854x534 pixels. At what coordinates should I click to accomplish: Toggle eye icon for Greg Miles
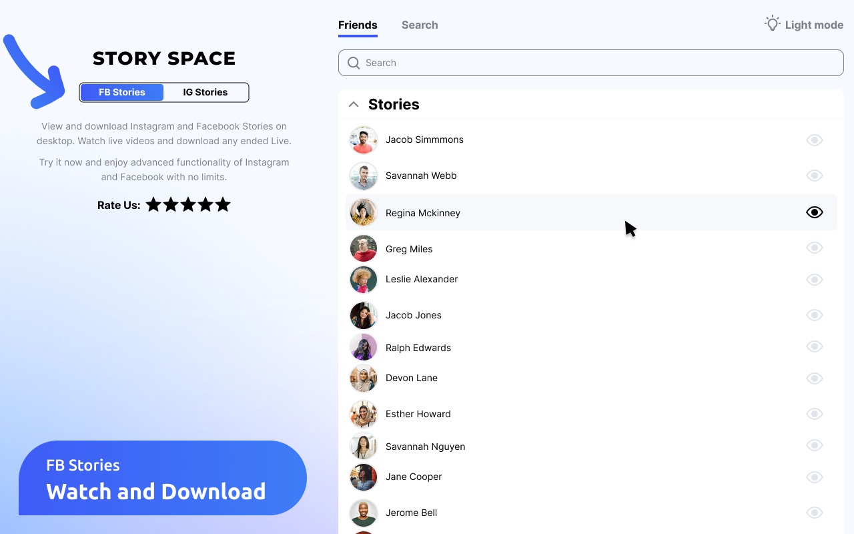click(815, 248)
